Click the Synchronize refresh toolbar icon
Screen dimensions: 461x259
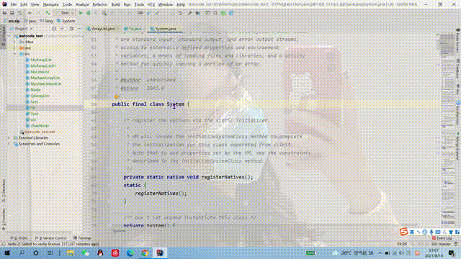20,13
